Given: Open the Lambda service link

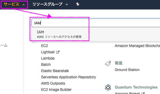Looking at the screenshot, I should 48,58.
